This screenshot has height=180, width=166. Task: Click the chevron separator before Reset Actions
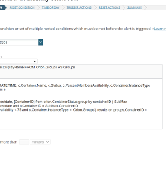pyautogui.click(x=95, y=7)
